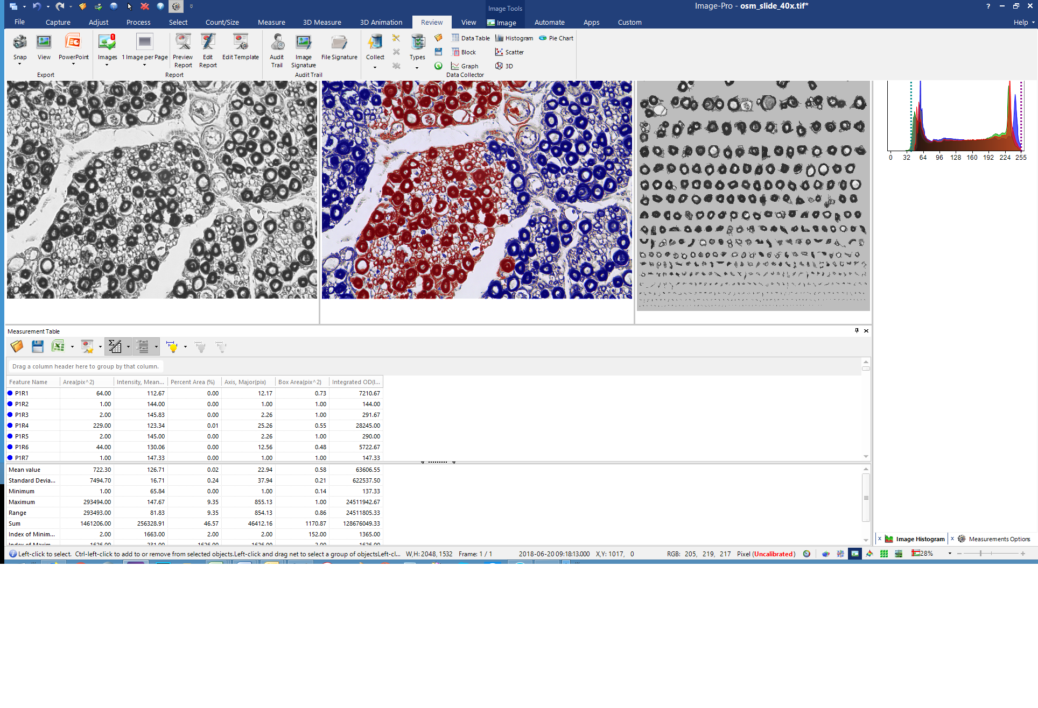Click the zoom minus button

point(959,554)
